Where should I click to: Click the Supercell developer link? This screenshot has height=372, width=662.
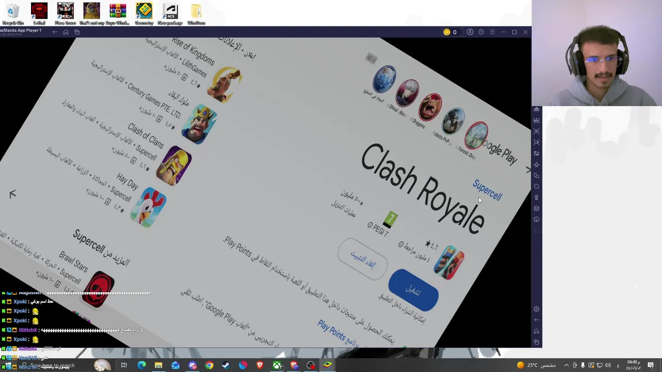pos(487,191)
